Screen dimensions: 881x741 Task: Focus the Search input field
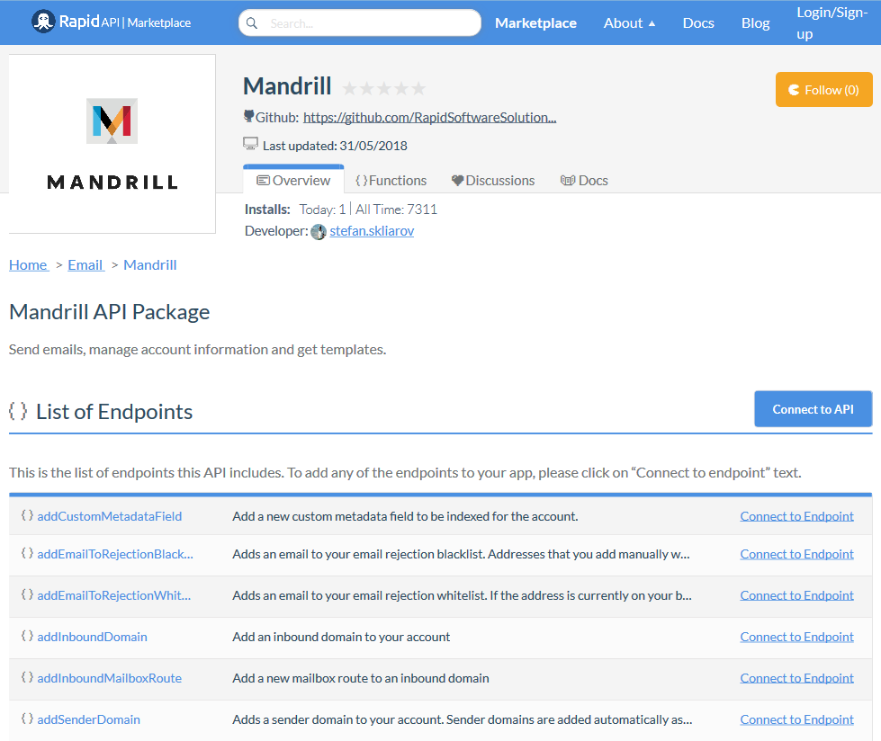click(360, 23)
